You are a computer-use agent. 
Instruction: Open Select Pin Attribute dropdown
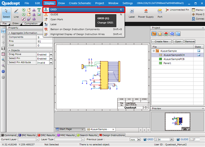click(x=51, y=63)
